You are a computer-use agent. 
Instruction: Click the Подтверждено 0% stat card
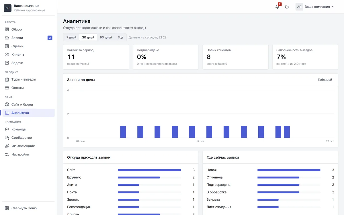[x=166, y=57]
